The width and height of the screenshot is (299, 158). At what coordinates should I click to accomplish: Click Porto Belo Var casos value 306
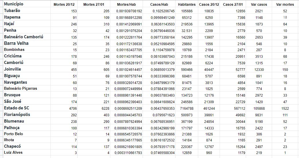click(259, 134)
